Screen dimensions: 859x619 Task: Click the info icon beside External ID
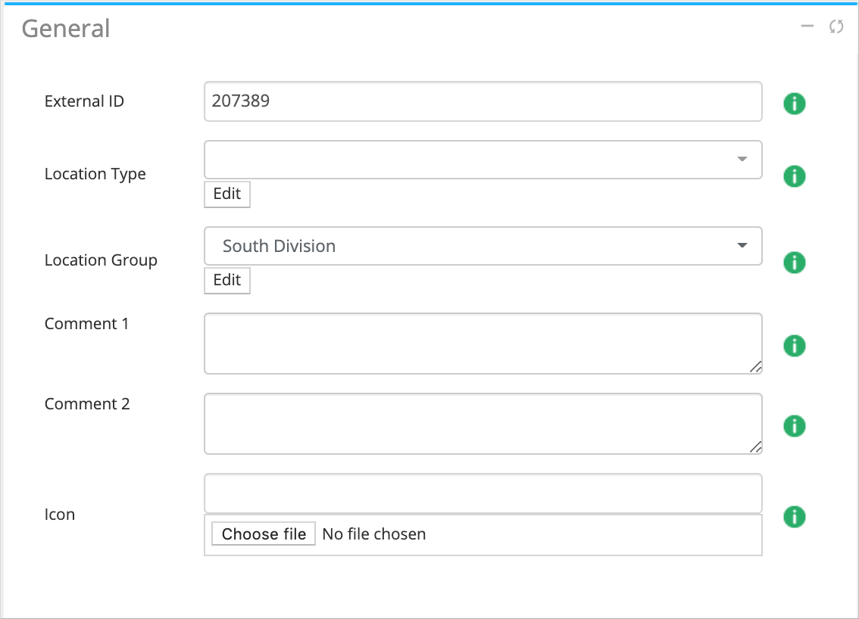coord(794,103)
